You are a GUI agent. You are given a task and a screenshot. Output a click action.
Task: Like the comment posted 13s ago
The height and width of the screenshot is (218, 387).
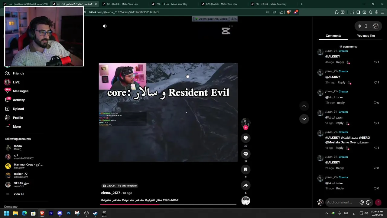(375, 103)
